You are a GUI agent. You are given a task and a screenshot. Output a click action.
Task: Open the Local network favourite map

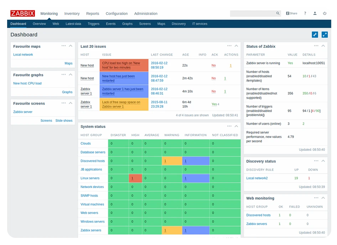[x=23, y=54]
